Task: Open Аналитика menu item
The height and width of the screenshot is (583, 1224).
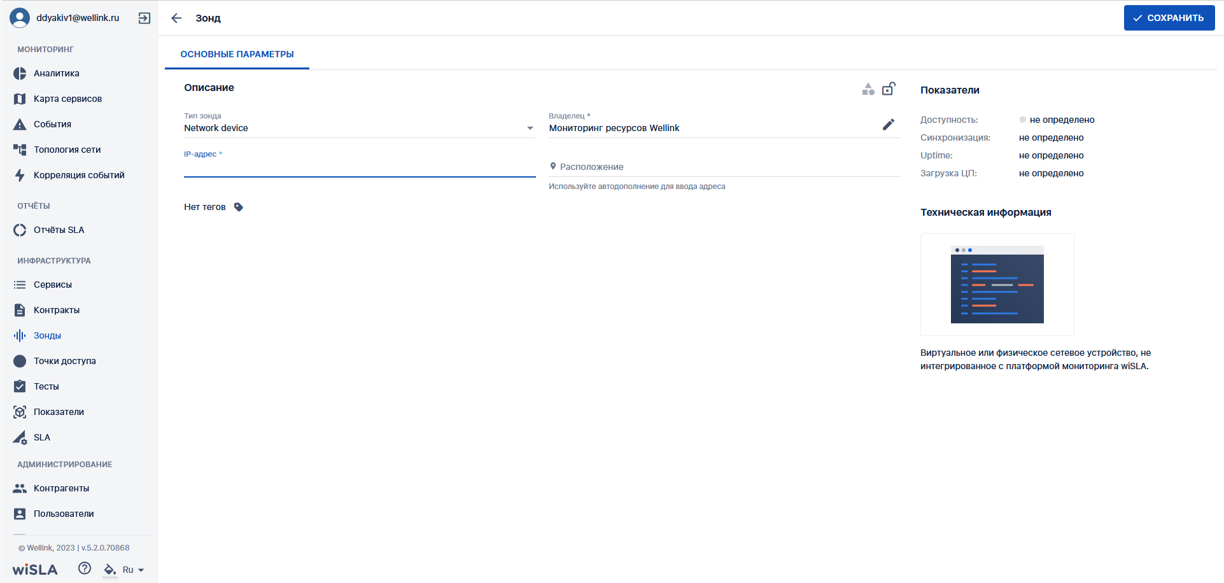Action: click(x=57, y=73)
